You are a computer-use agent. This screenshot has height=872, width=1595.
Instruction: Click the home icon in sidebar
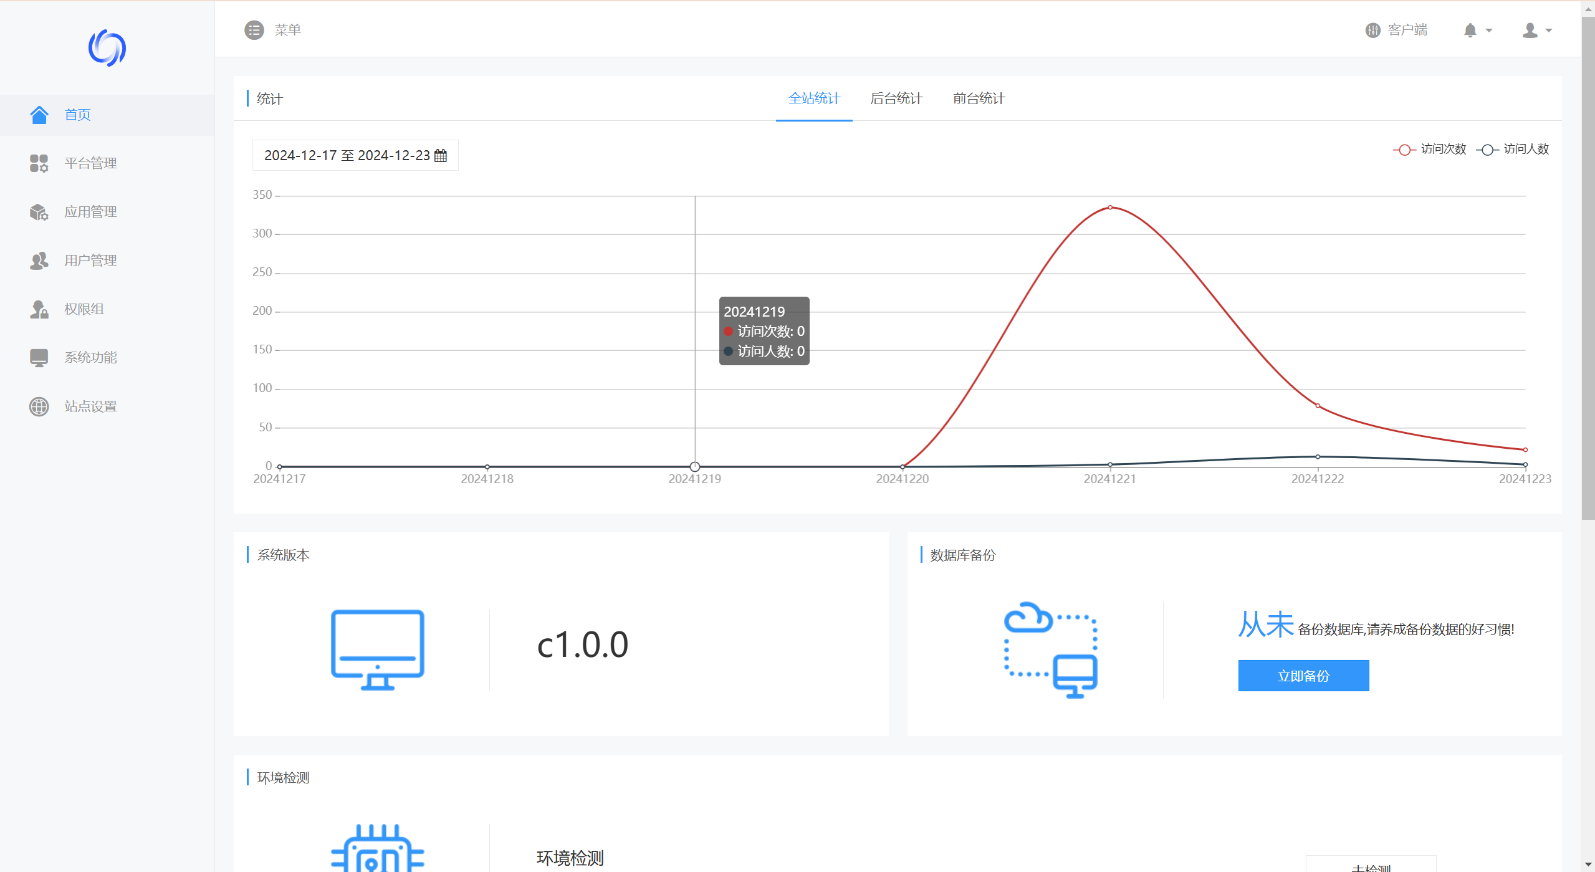pos(39,115)
